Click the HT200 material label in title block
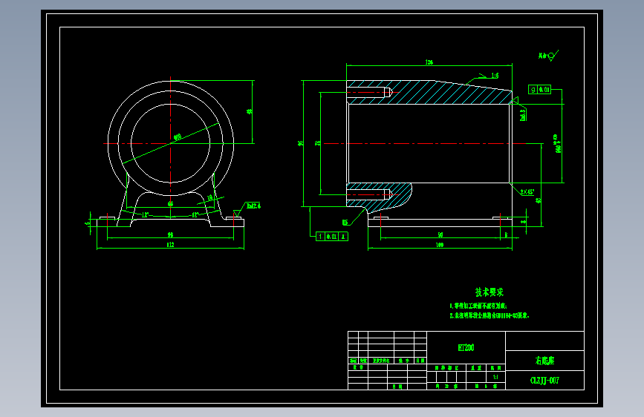This screenshot has height=417, width=644. click(x=466, y=348)
